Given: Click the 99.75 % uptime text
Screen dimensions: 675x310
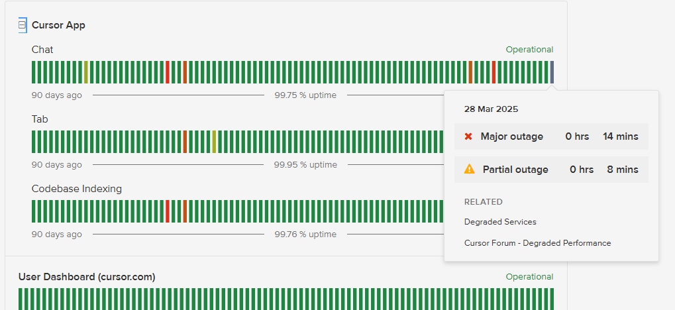Looking at the screenshot, I should point(305,95).
